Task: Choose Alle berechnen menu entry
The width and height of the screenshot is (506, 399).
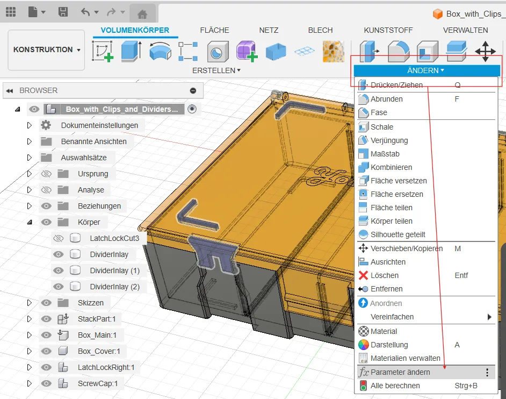Action: point(426,386)
